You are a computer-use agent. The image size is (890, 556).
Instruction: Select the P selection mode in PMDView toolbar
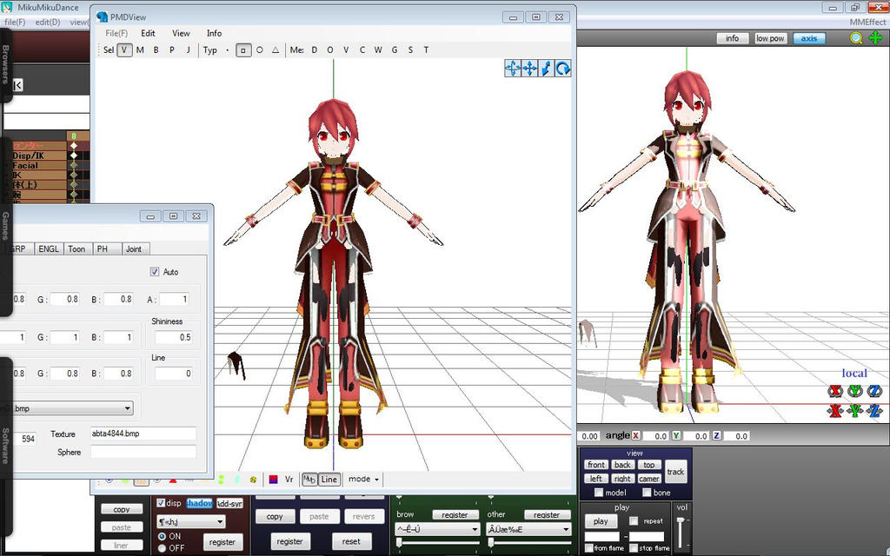172,50
